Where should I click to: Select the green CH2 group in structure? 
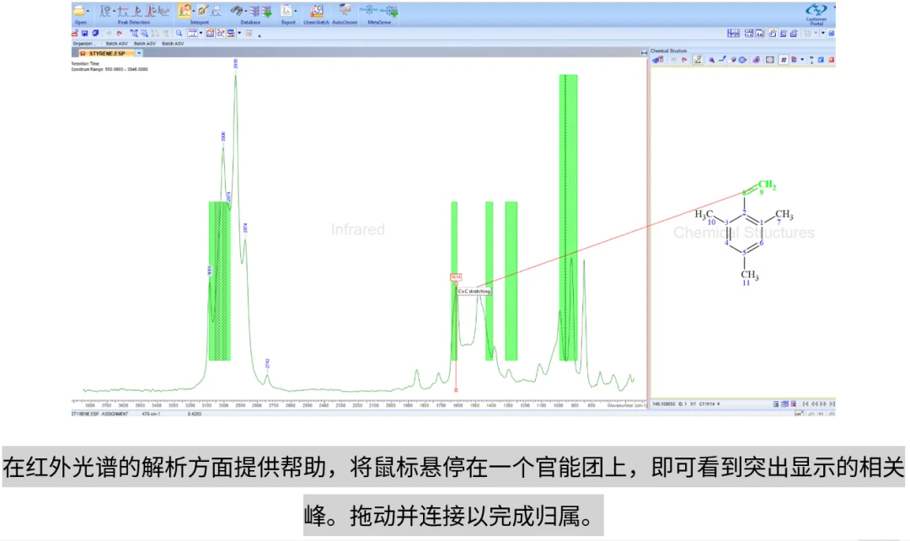coord(767,185)
